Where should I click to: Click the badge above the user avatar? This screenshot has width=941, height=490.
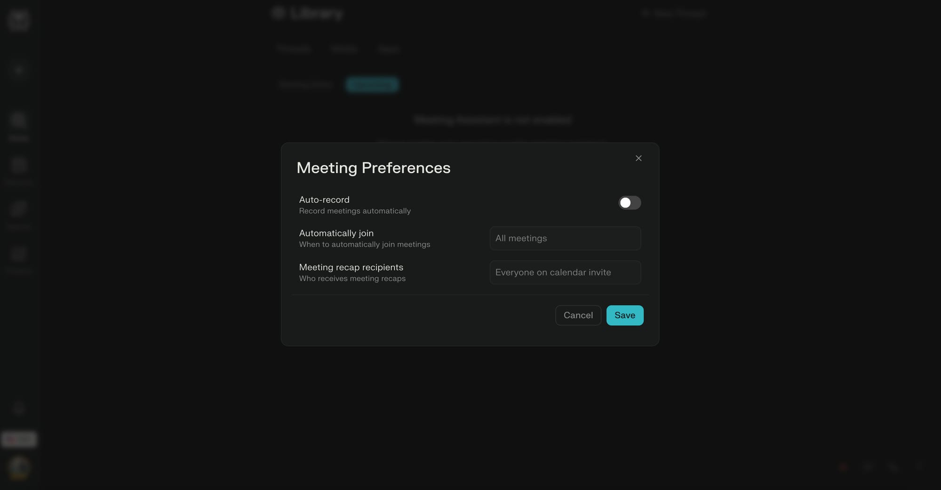pyautogui.click(x=19, y=439)
